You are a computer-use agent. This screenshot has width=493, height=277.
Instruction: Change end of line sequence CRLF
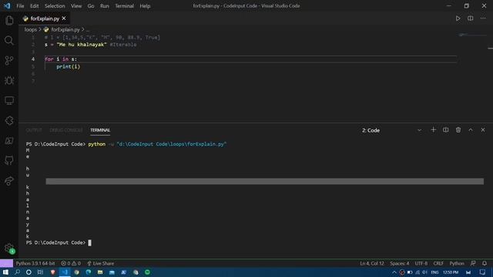pos(438,263)
